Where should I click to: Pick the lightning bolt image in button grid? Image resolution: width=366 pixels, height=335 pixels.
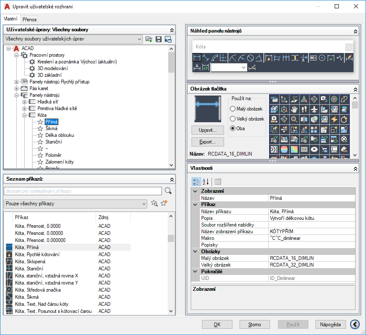coord(334,119)
